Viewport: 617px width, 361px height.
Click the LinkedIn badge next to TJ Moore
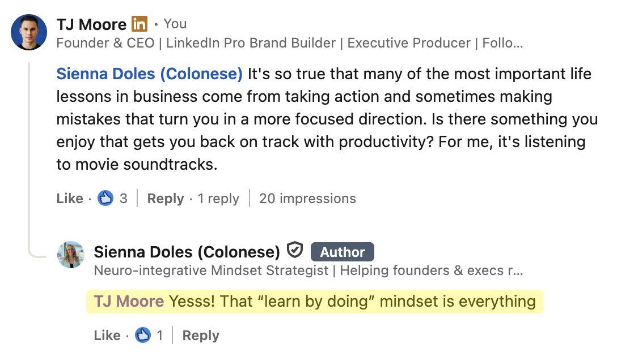[139, 24]
